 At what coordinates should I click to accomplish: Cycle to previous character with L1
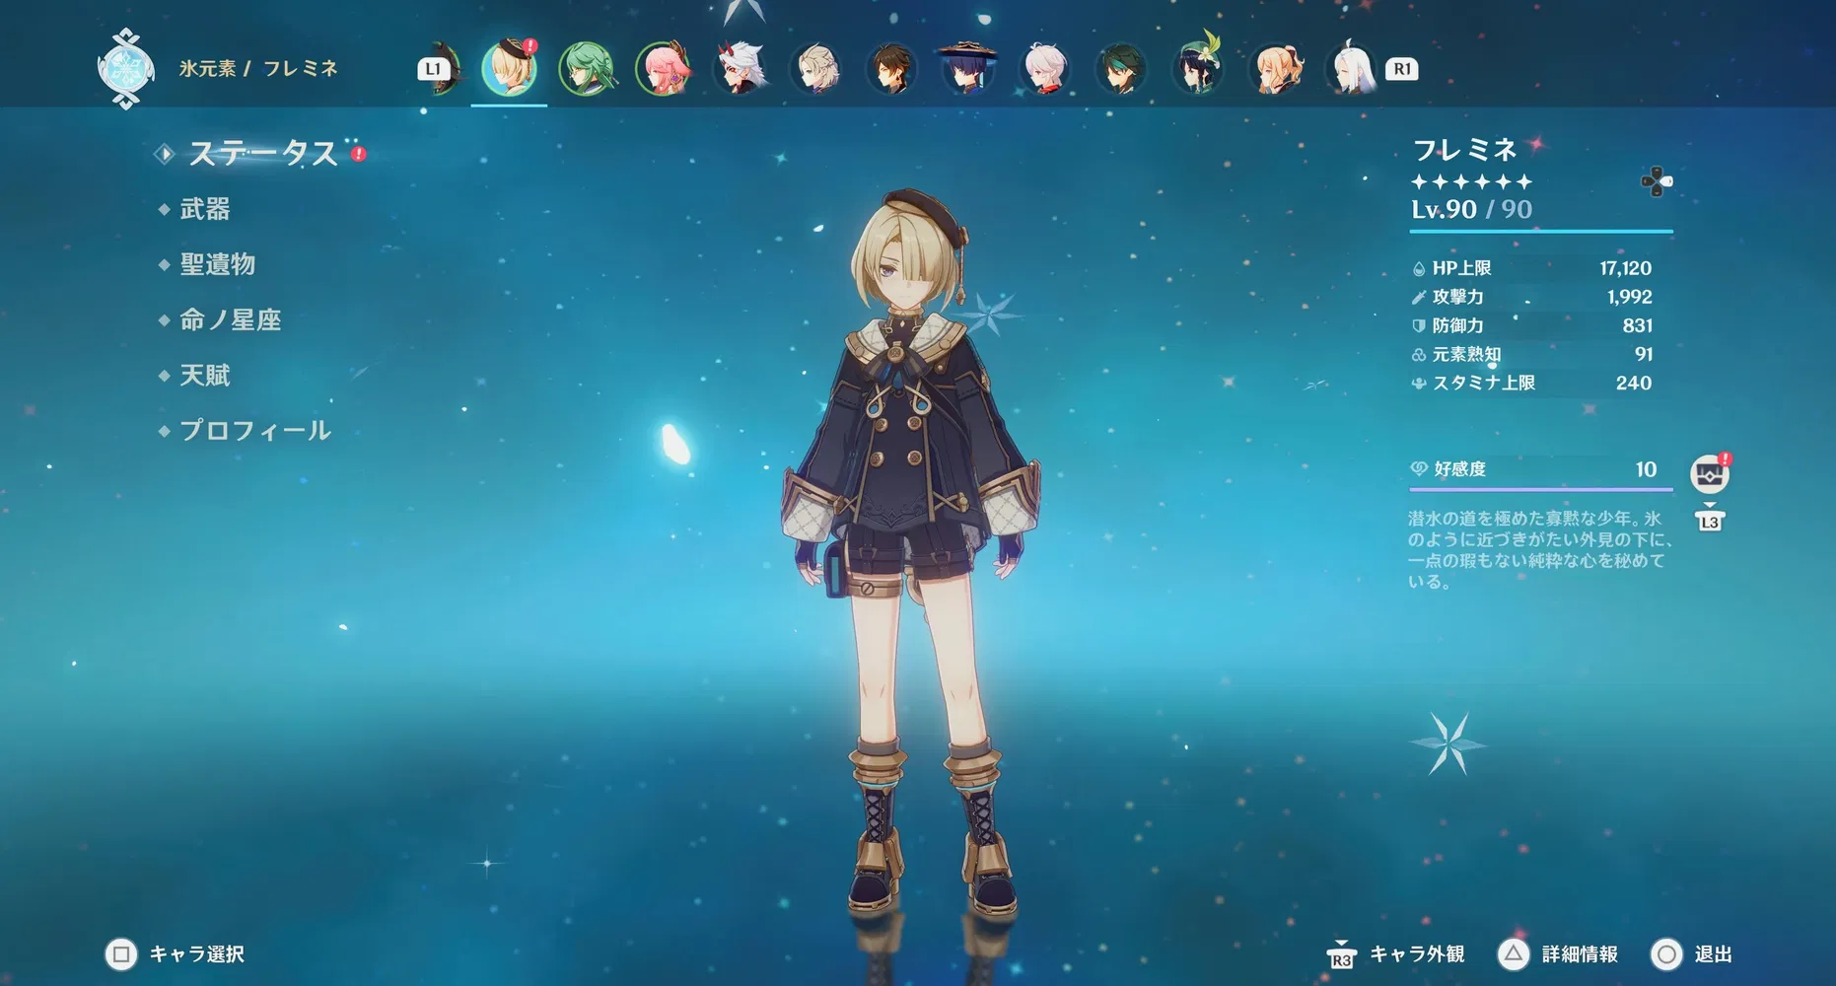click(433, 69)
